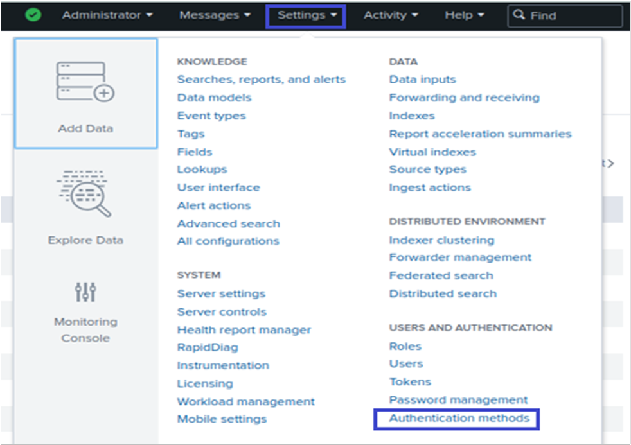The height and width of the screenshot is (445, 631).
Task: Go to Searches, reports, and alerts
Action: point(261,80)
